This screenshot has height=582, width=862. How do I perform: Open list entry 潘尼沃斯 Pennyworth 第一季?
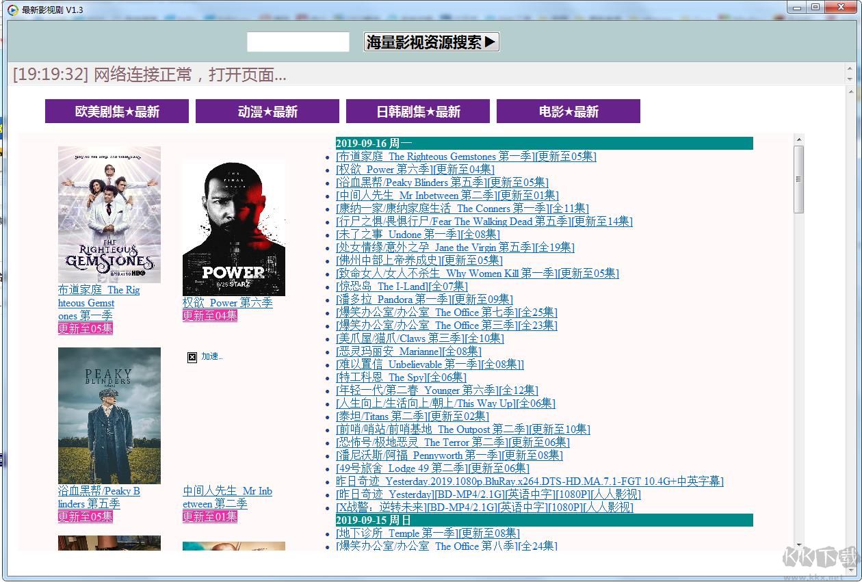coord(449,455)
